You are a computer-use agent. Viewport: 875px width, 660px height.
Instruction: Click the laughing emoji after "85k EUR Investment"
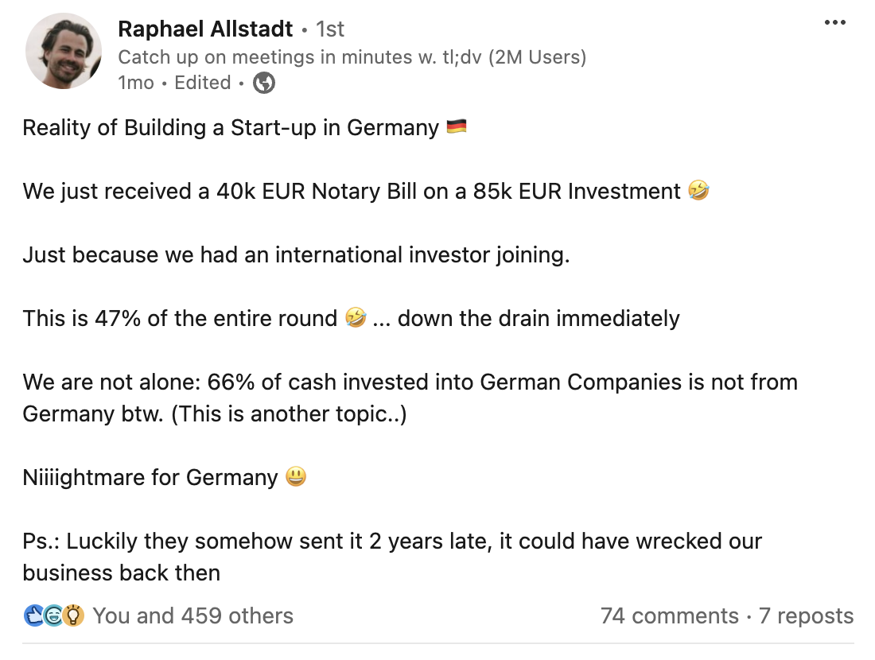tap(700, 191)
